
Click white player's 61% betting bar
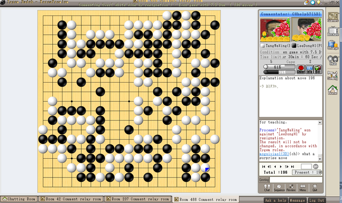279,67
